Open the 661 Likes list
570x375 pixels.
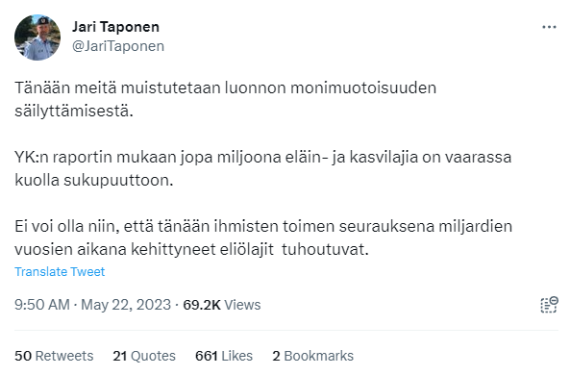tap(224, 356)
